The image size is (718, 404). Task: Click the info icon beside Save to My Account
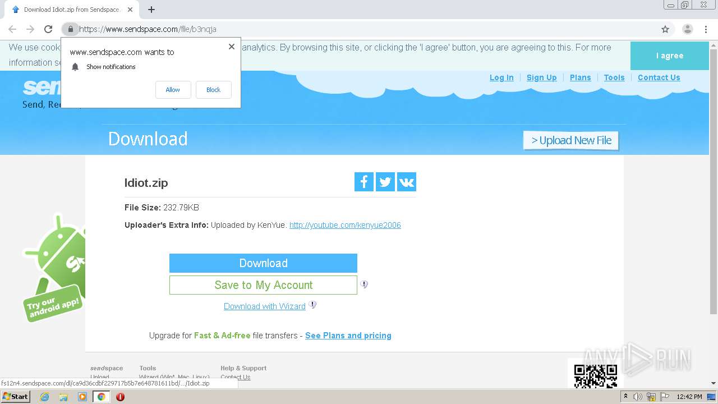coord(364,284)
